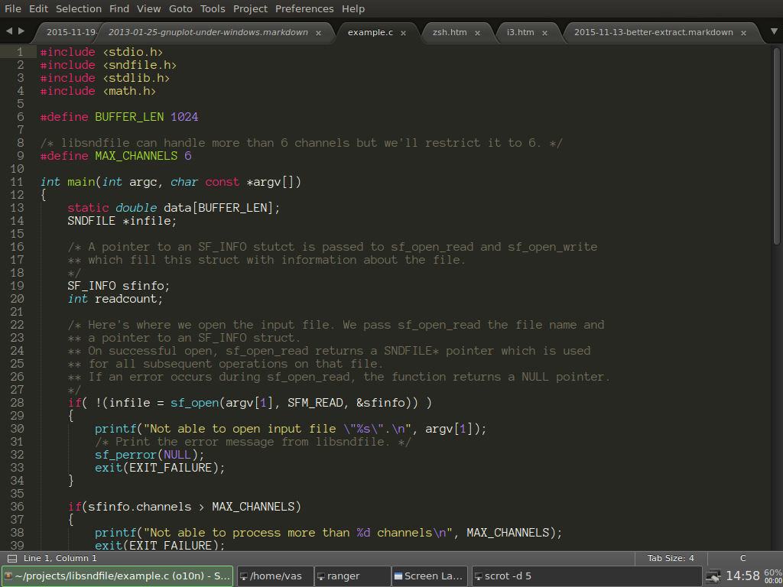Toggle the side panel icon in status bar
The width and height of the screenshot is (783, 587).
pos(11,559)
